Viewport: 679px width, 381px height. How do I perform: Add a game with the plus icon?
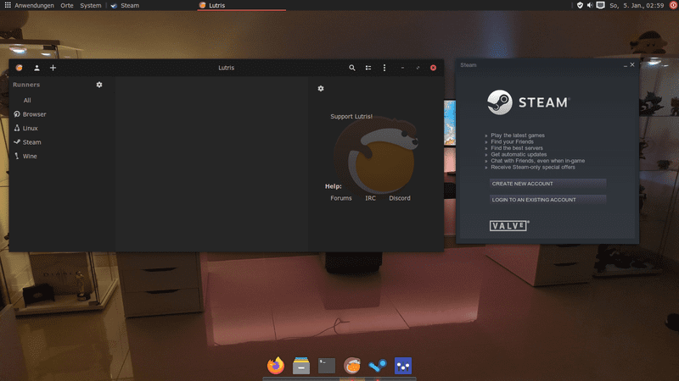click(53, 68)
